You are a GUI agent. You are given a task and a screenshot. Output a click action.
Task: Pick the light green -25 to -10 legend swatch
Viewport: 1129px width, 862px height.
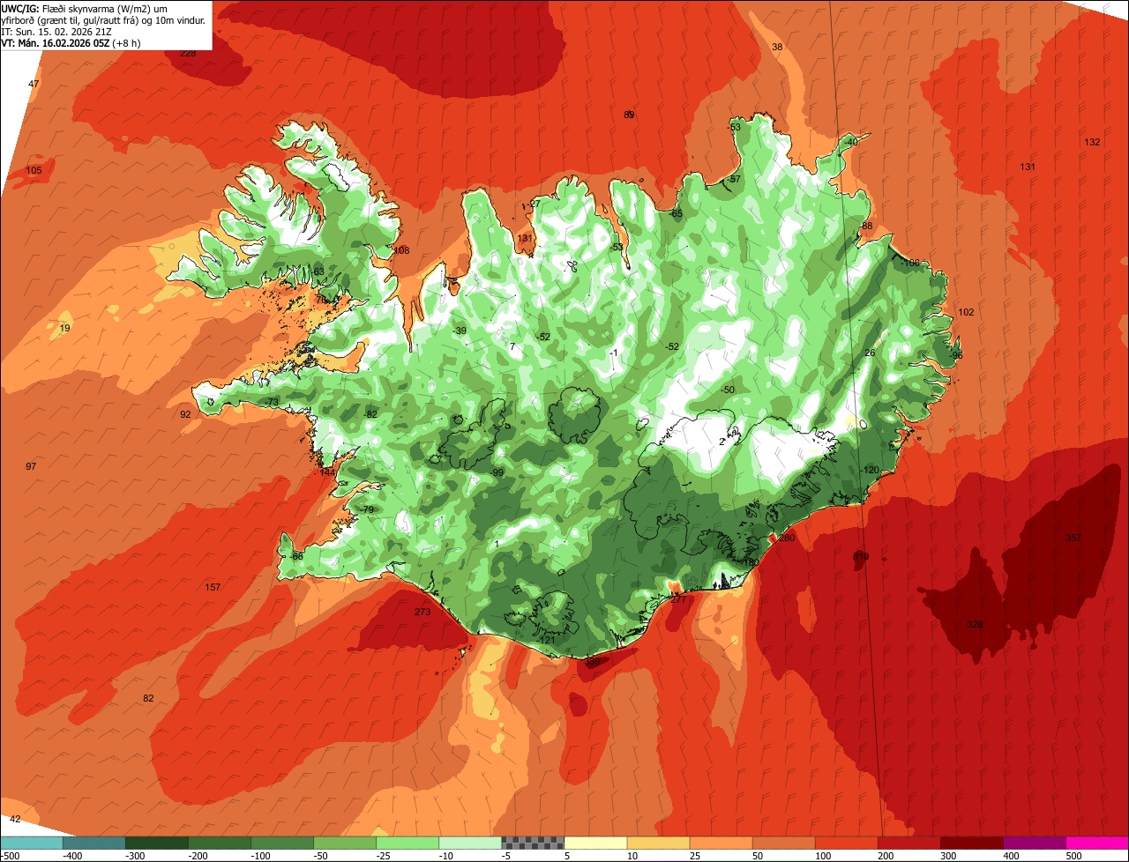[407, 843]
